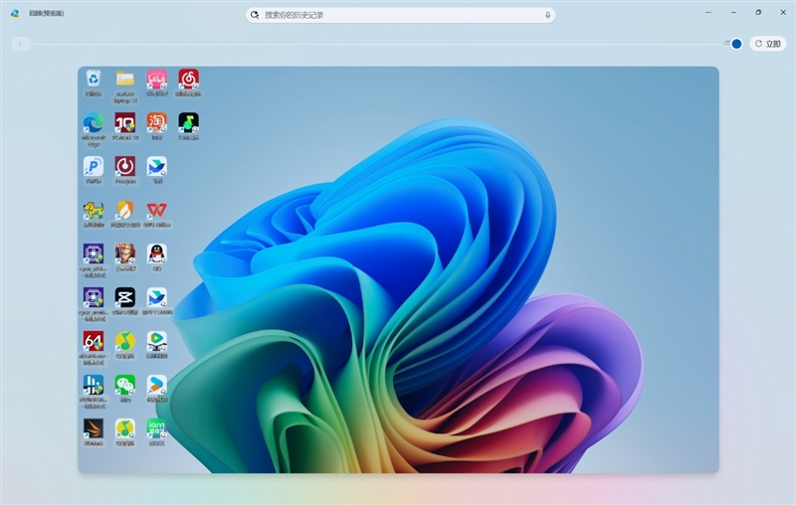
Task: Click the Recycle Bin icon in snapshot
Action: pyautogui.click(x=94, y=80)
